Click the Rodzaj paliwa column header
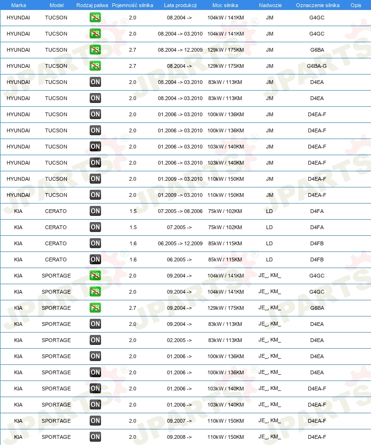 point(92,5)
